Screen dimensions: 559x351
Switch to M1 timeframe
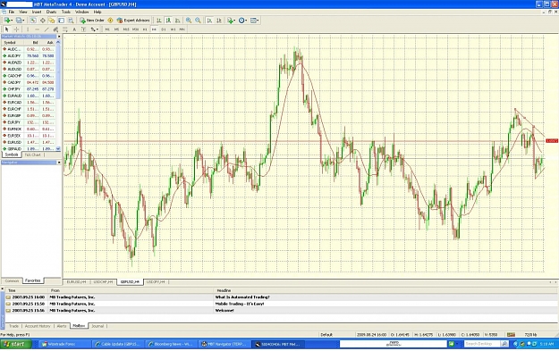pos(107,29)
